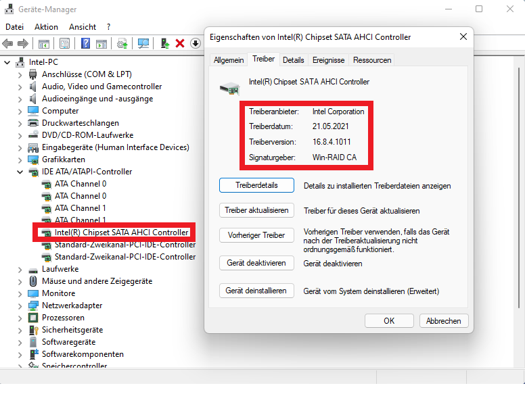The width and height of the screenshot is (525, 415).
Task: Expand the Softwarekomponenten chevron
Action: [20, 354]
